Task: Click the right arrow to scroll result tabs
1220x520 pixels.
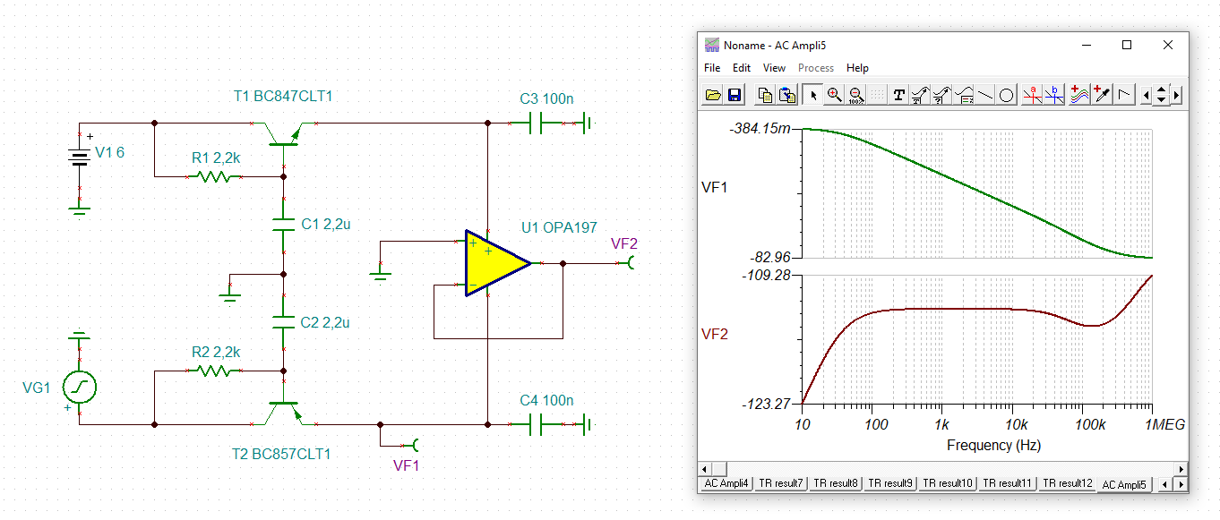Action: tap(1179, 483)
